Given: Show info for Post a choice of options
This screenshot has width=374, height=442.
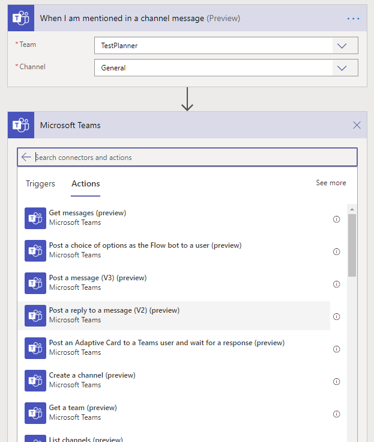Looking at the screenshot, I should 337,251.
